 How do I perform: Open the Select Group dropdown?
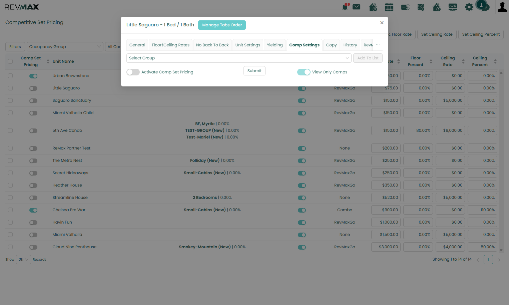point(239,58)
